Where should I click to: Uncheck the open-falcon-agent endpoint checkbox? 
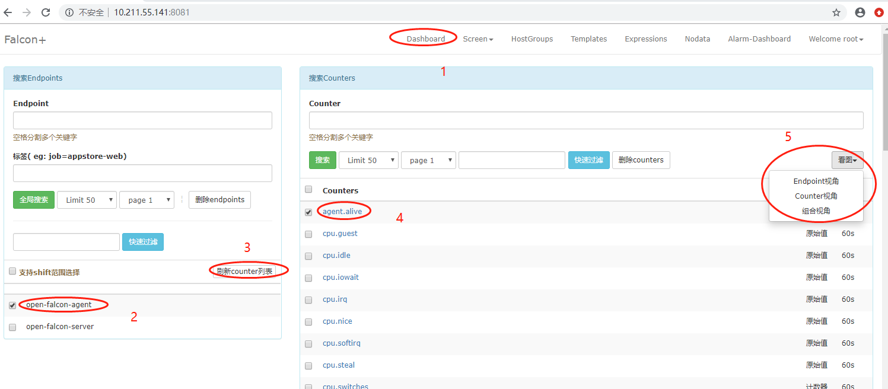point(12,305)
